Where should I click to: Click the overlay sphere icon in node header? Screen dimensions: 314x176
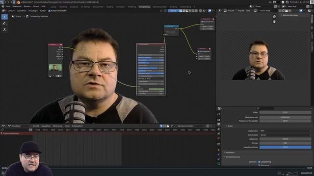[x=209, y=11]
